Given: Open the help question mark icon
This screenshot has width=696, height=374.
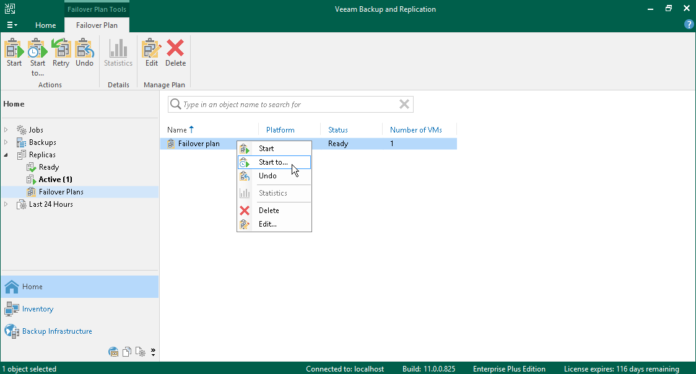Looking at the screenshot, I should click(689, 25).
